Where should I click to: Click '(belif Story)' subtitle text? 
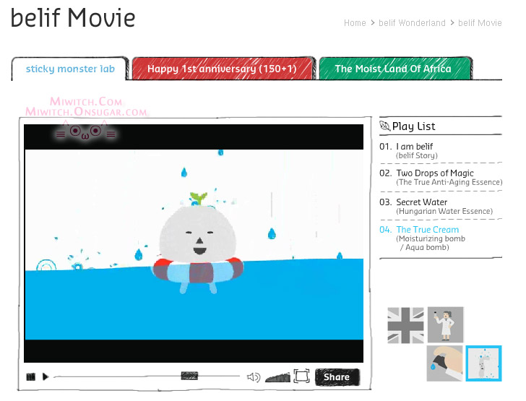click(x=417, y=155)
